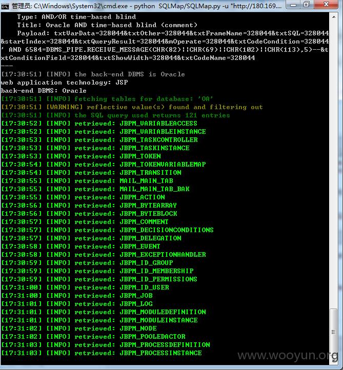Click retrieved JBPM_PROCESSDEFINITION entry
This screenshot has height=370, width=343.
pyautogui.click(x=106, y=345)
